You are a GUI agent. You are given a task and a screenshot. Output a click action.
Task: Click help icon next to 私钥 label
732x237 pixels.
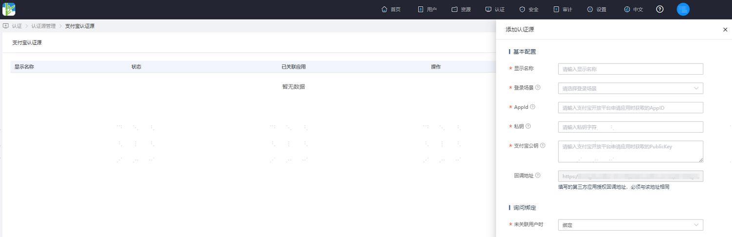point(528,126)
